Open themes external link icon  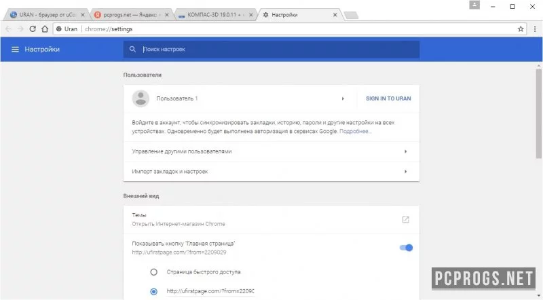(x=405, y=220)
